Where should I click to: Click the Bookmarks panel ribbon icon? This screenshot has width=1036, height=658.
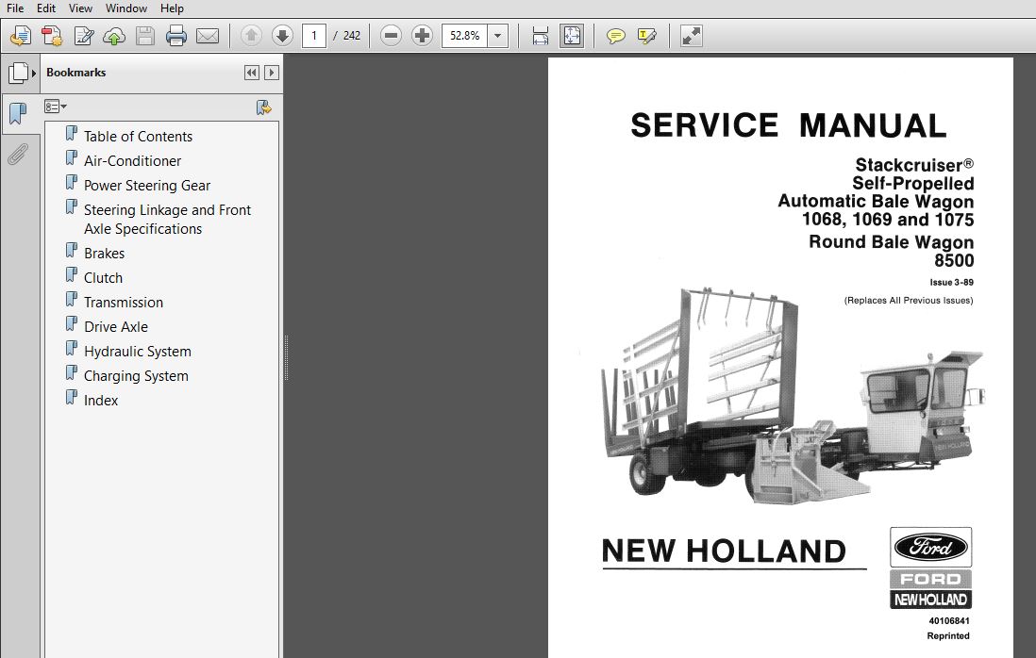pyautogui.click(x=18, y=113)
